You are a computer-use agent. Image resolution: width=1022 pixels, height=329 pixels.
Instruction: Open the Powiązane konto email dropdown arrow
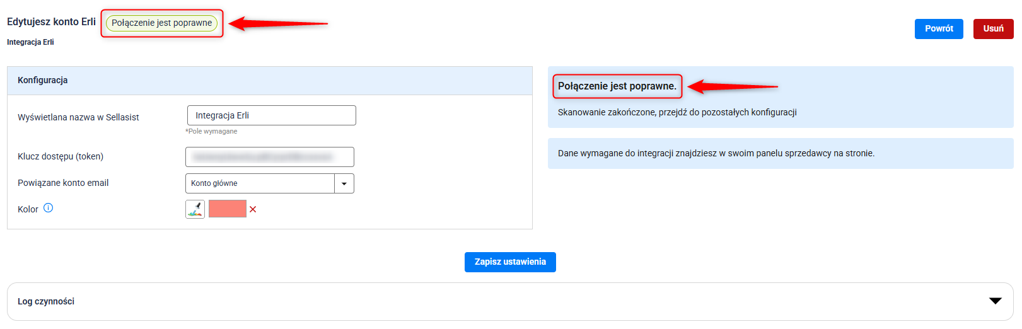[344, 183]
